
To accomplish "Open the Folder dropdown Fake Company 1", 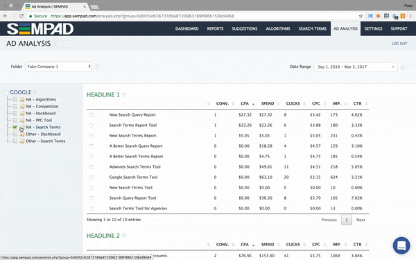I will pyautogui.click(x=59, y=67).
